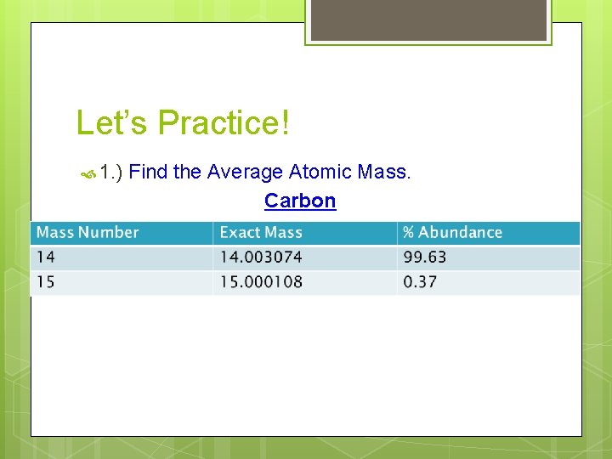The height and width of the screenshot is (459, 612).
Task: Select the cell containing 99.63
Action: click(x=489, y=258)
